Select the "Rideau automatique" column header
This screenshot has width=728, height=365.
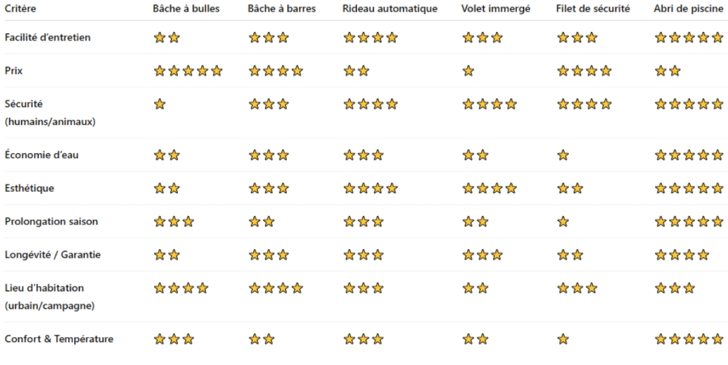click(390, 8)
